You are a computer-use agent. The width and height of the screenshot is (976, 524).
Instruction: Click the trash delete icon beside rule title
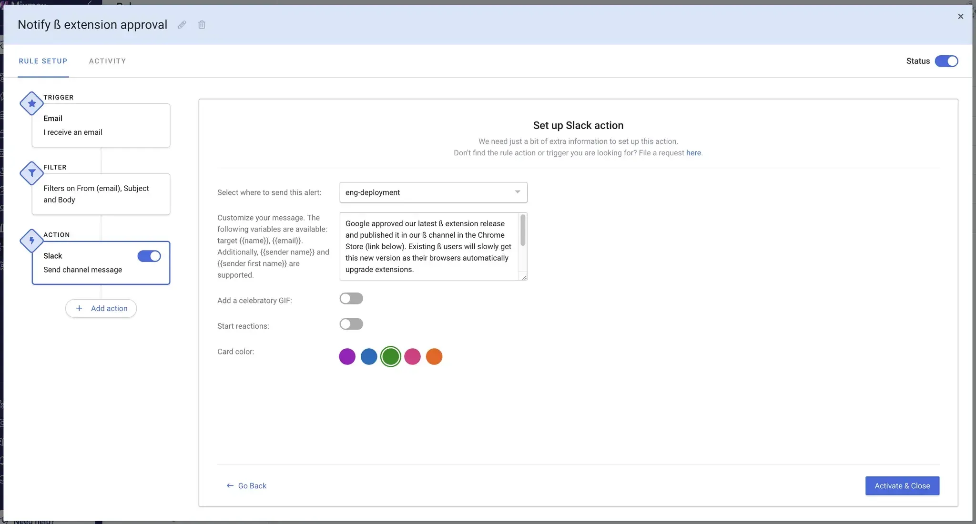(x=202, y=25)
